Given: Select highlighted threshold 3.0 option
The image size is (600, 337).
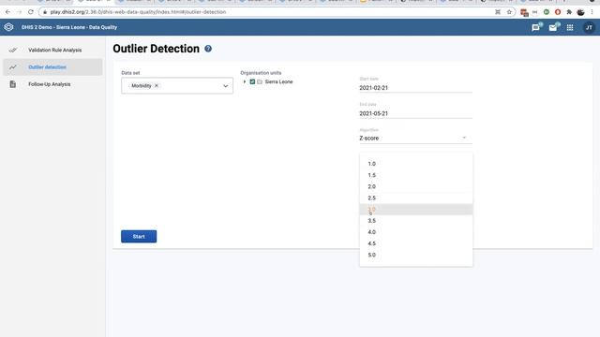Looking at the screenshot, I should 416,210.
